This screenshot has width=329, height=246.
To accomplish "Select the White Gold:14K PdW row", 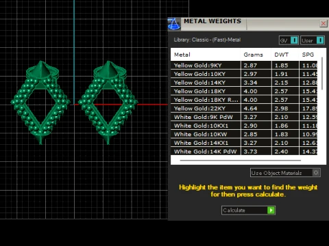I will pyautogui.click(x=244, y=151).
